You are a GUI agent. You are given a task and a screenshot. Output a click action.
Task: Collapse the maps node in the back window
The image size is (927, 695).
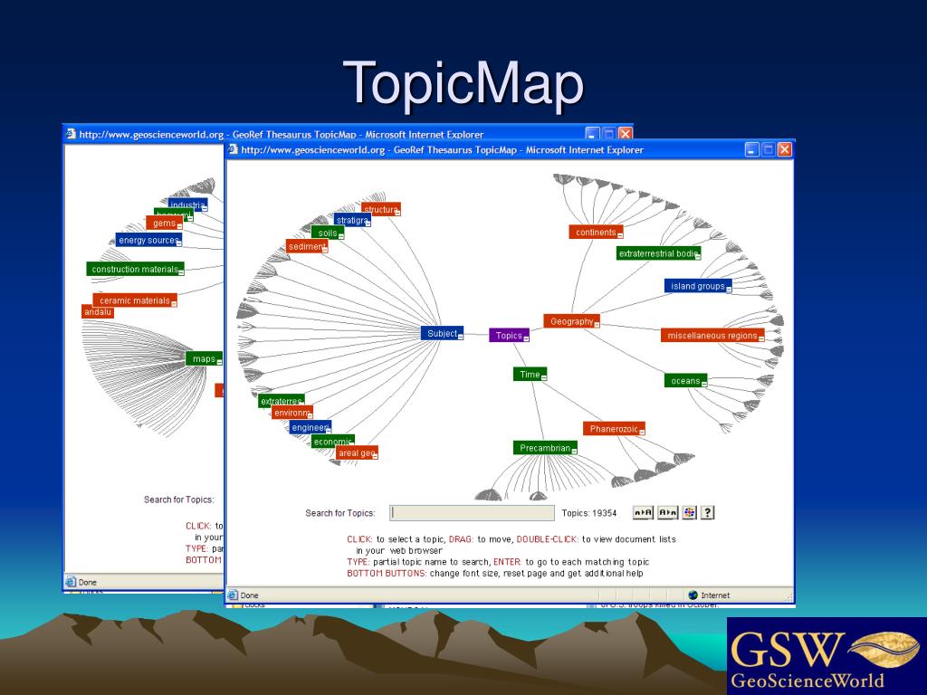tap(219, 362)
